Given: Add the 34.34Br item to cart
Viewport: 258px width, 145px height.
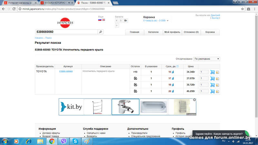Looking at the screenshot, I should [212, 72].
